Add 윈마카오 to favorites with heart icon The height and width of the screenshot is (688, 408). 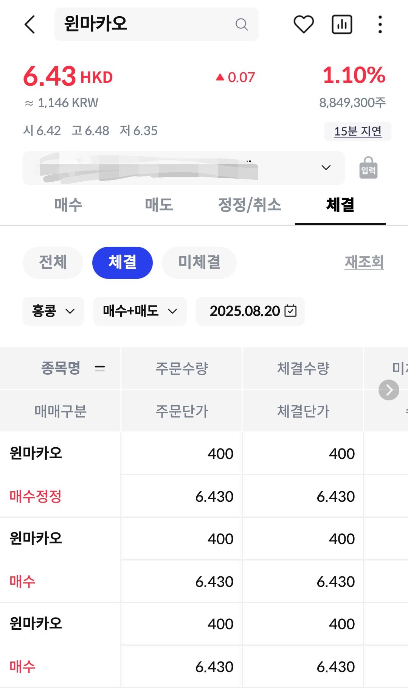point(304,25)
